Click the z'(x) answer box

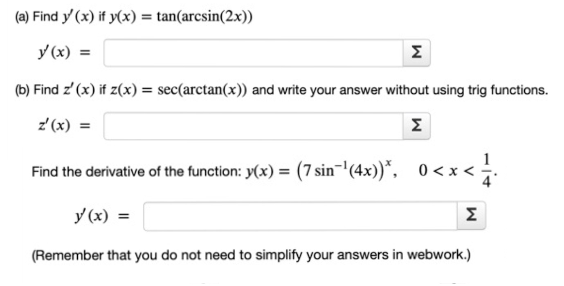click(x=254, y=126)
